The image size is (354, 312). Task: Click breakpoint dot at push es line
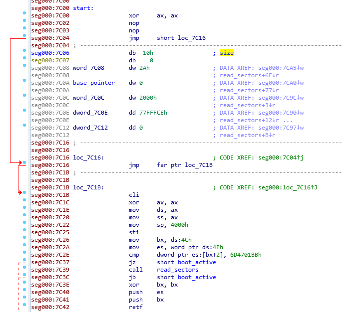coord(24,290)
